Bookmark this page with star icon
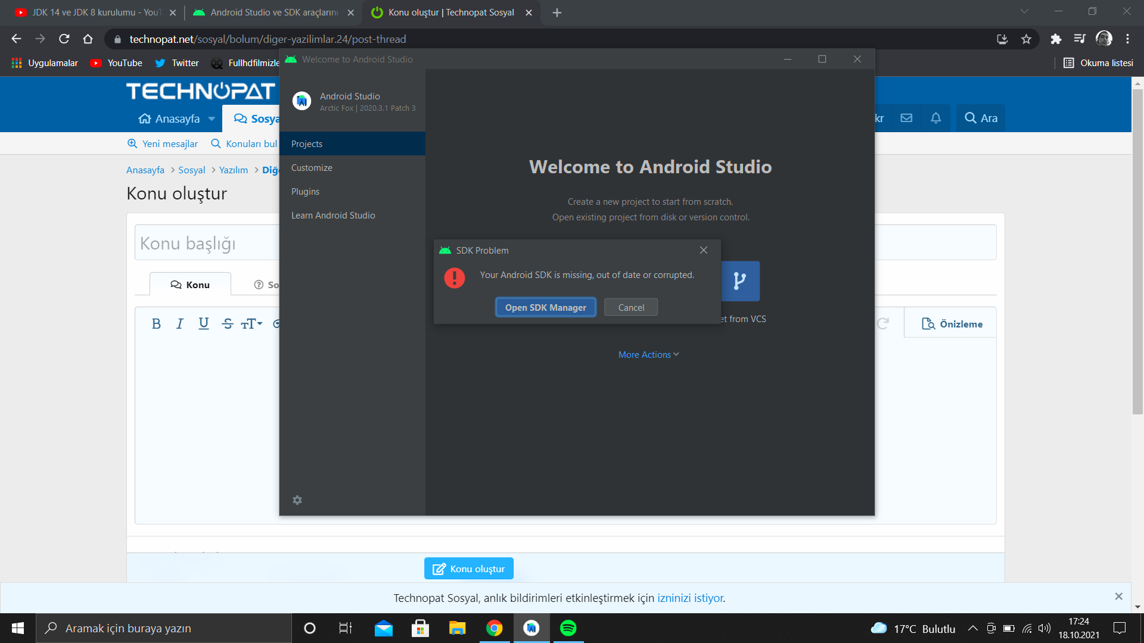 [x=1026, y=39]
